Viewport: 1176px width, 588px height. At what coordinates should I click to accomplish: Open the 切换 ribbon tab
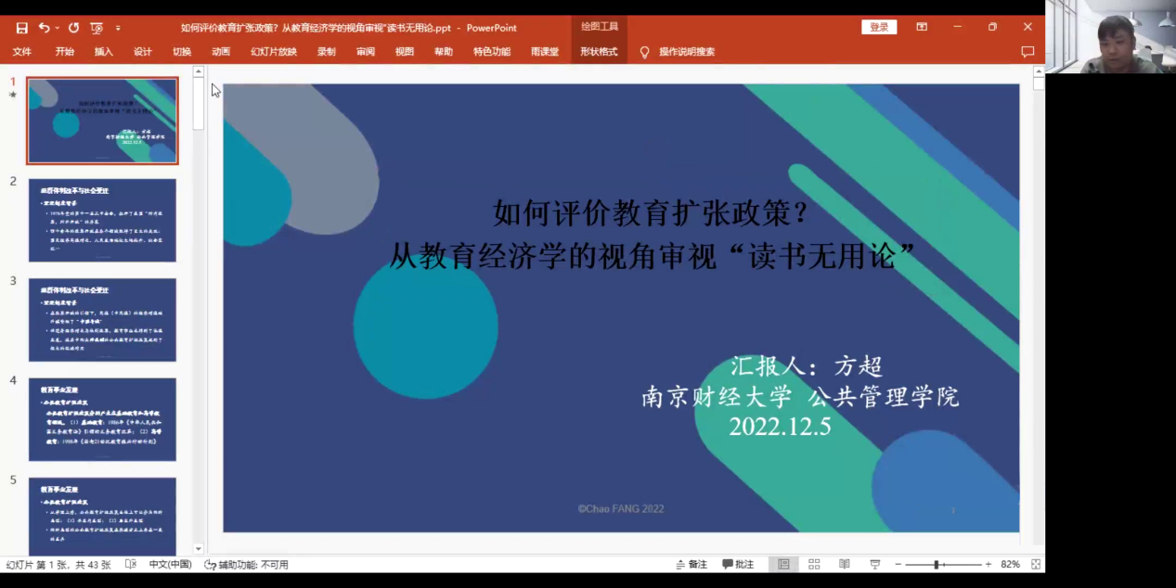pos(182,52)
